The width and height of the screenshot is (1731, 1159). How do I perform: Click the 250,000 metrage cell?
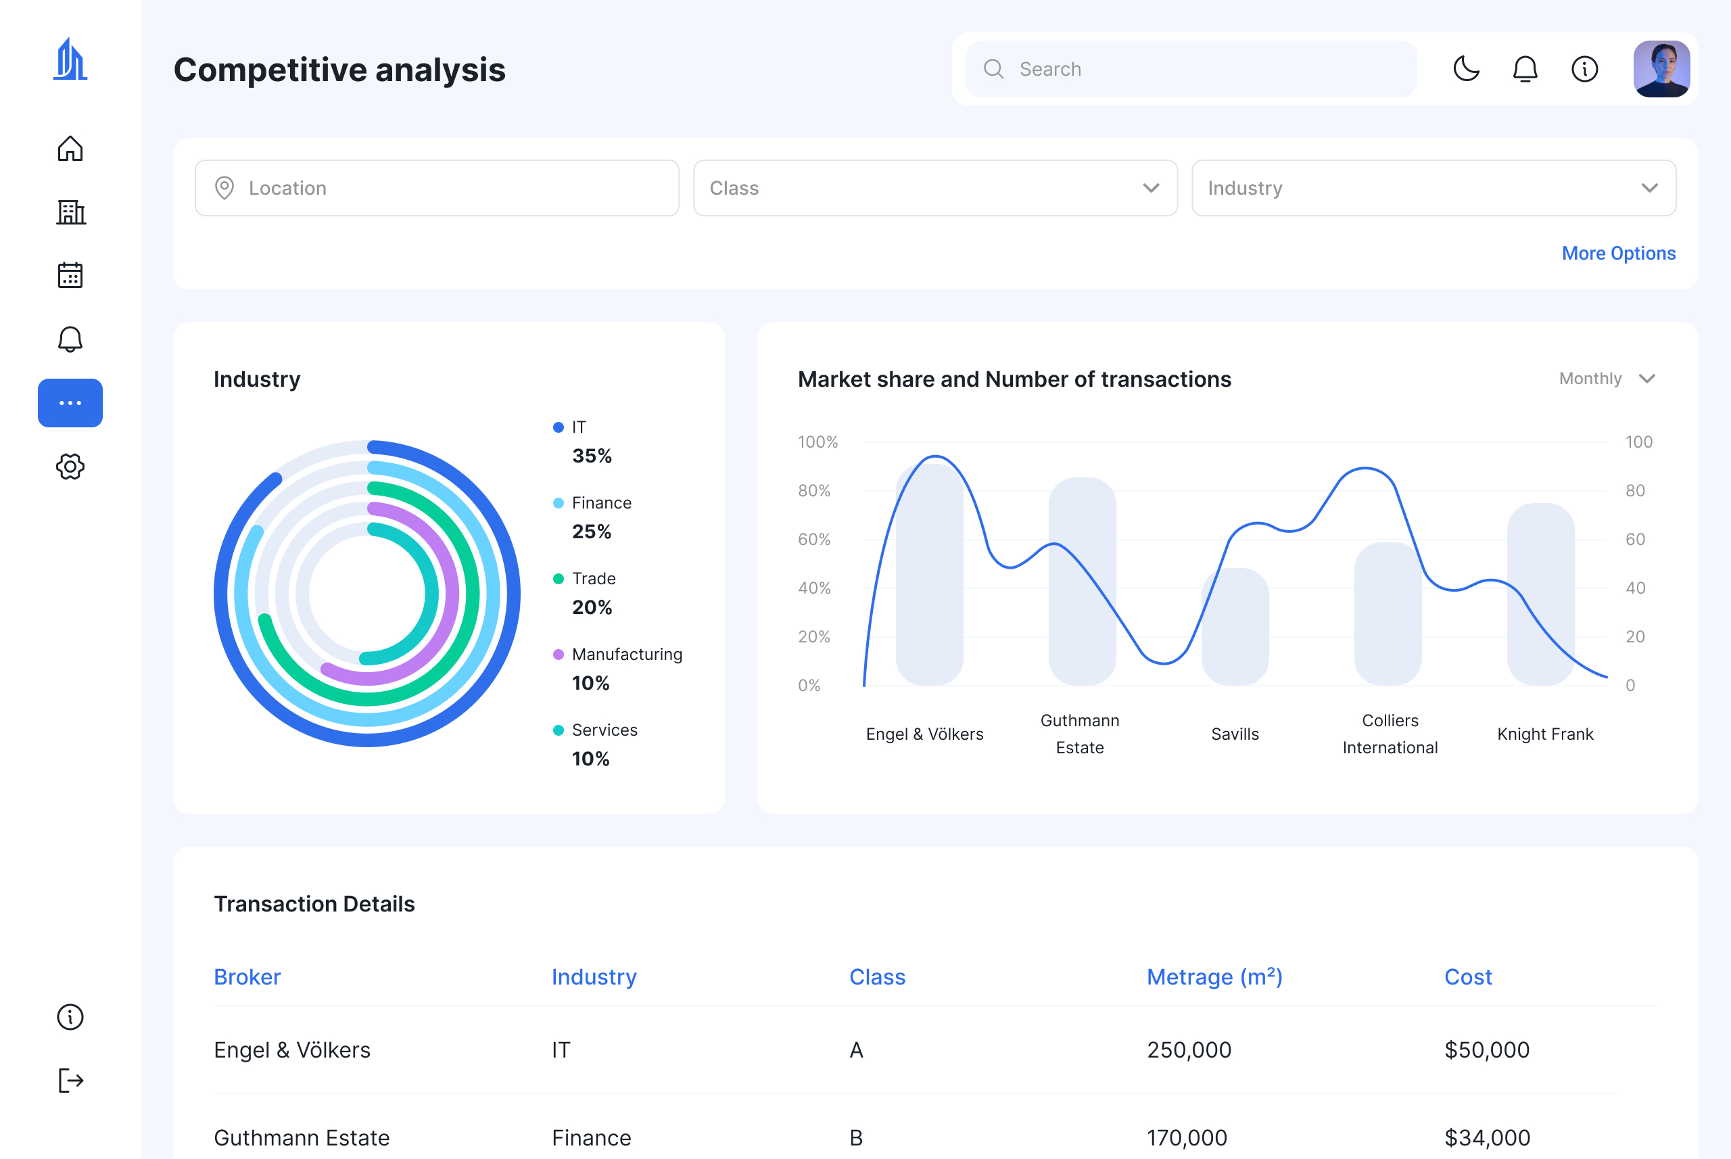[1189, 1049]
